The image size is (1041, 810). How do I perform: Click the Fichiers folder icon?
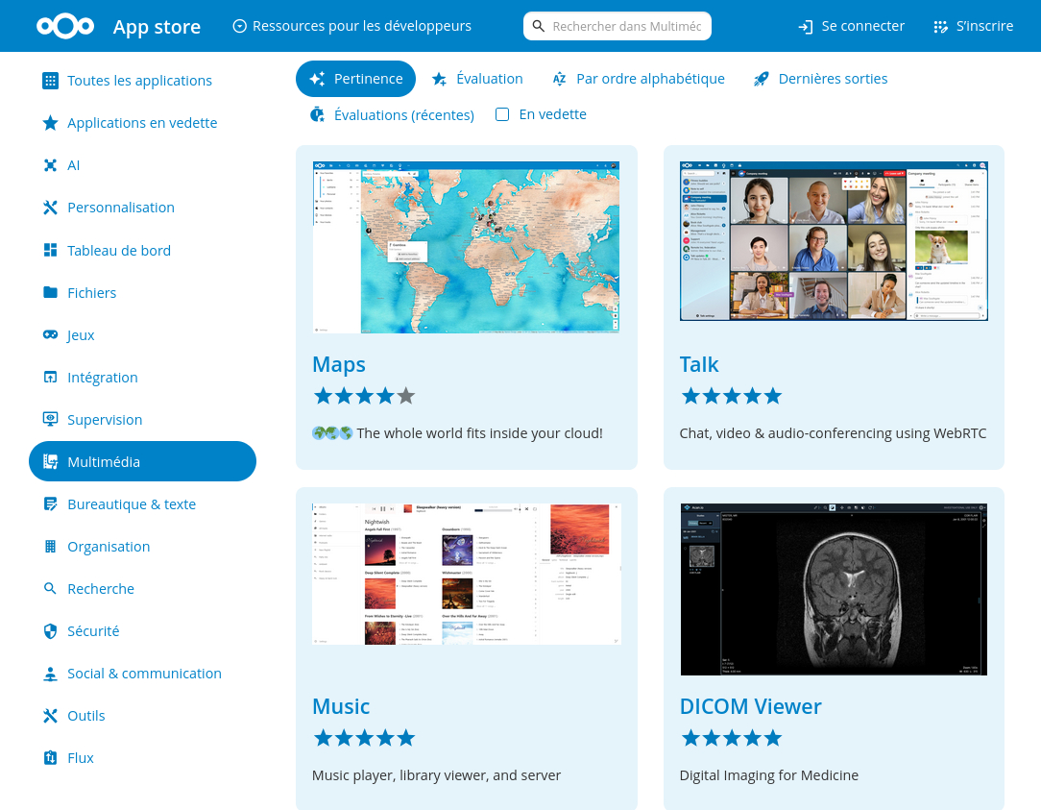click(x=51, y=292)
